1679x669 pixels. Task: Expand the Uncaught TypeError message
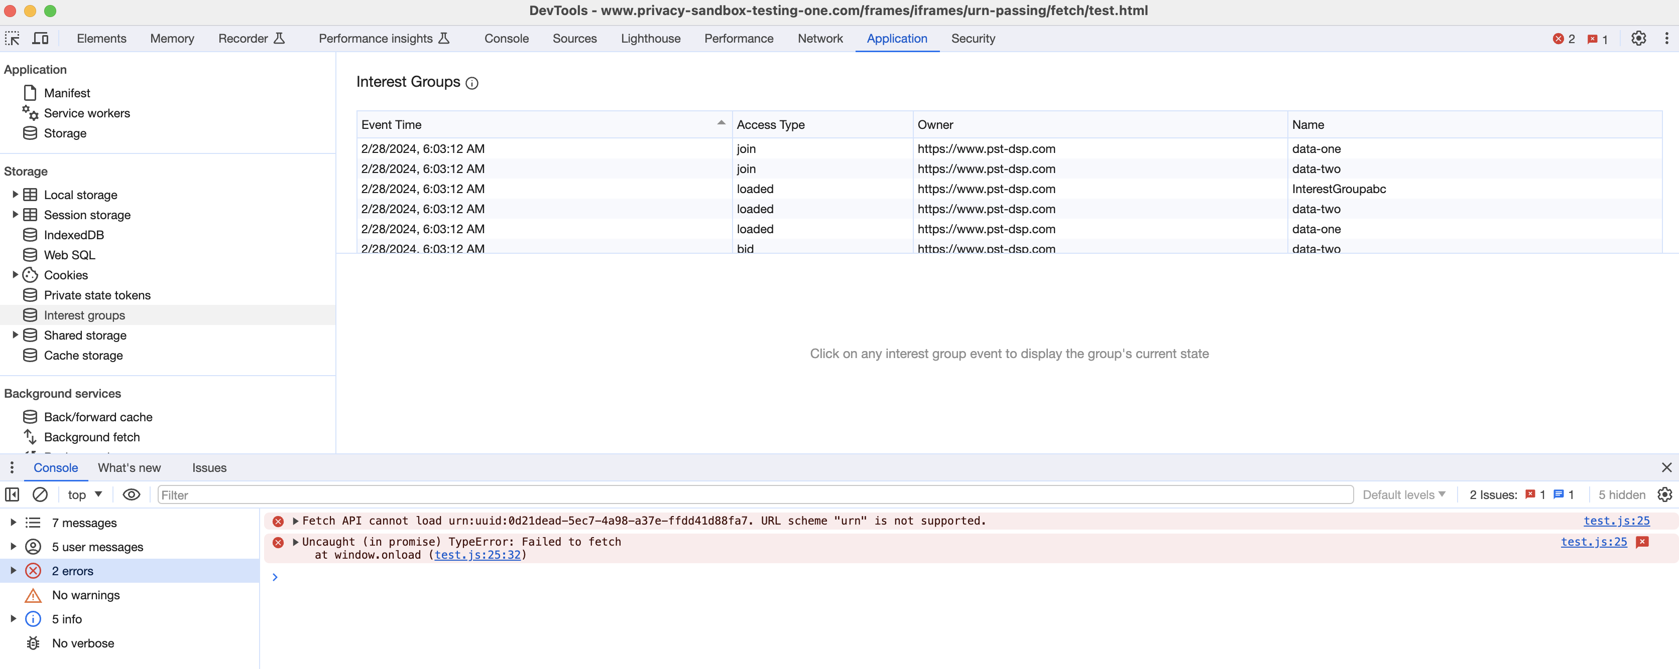[x=295, y=542]
